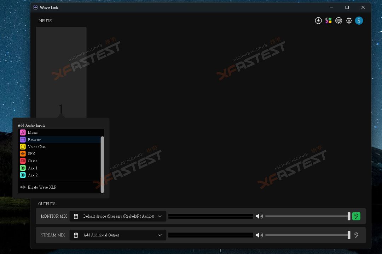
Task: Open the colorful shapes marketplace icon
Action: [328, 21]
